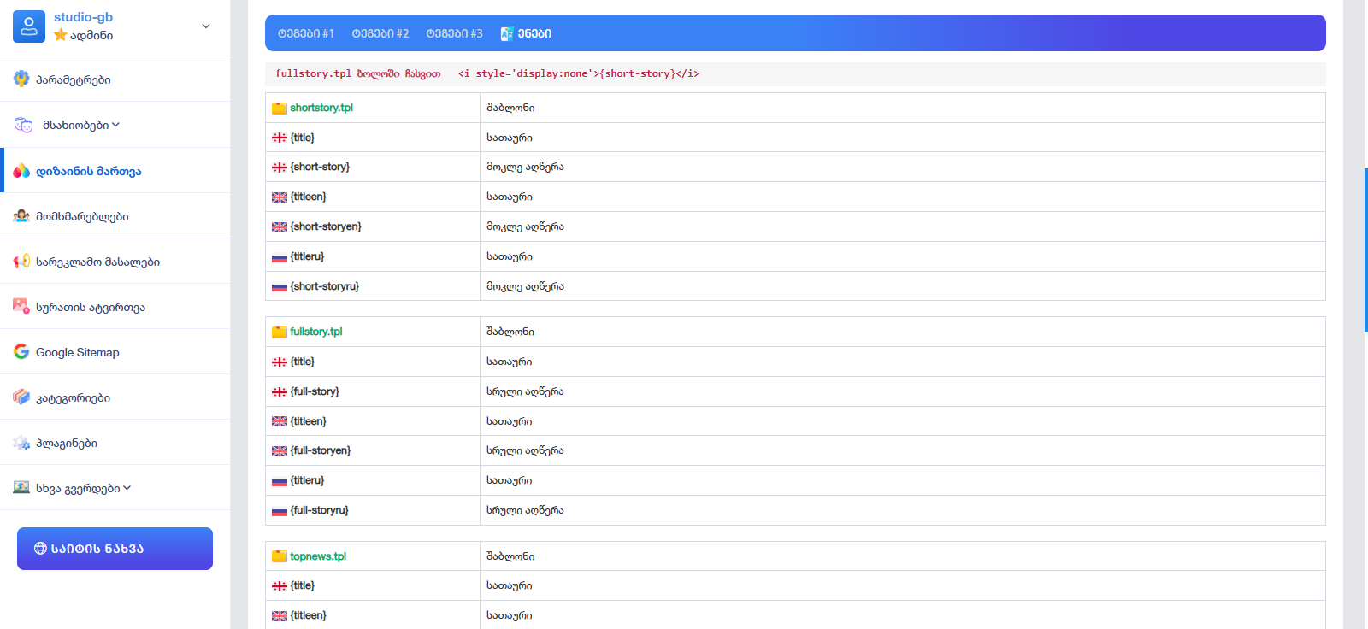This screenshot has height=629, width=1368.
Task: Switch to the თემები #1 tab
Action: point(305,33)
